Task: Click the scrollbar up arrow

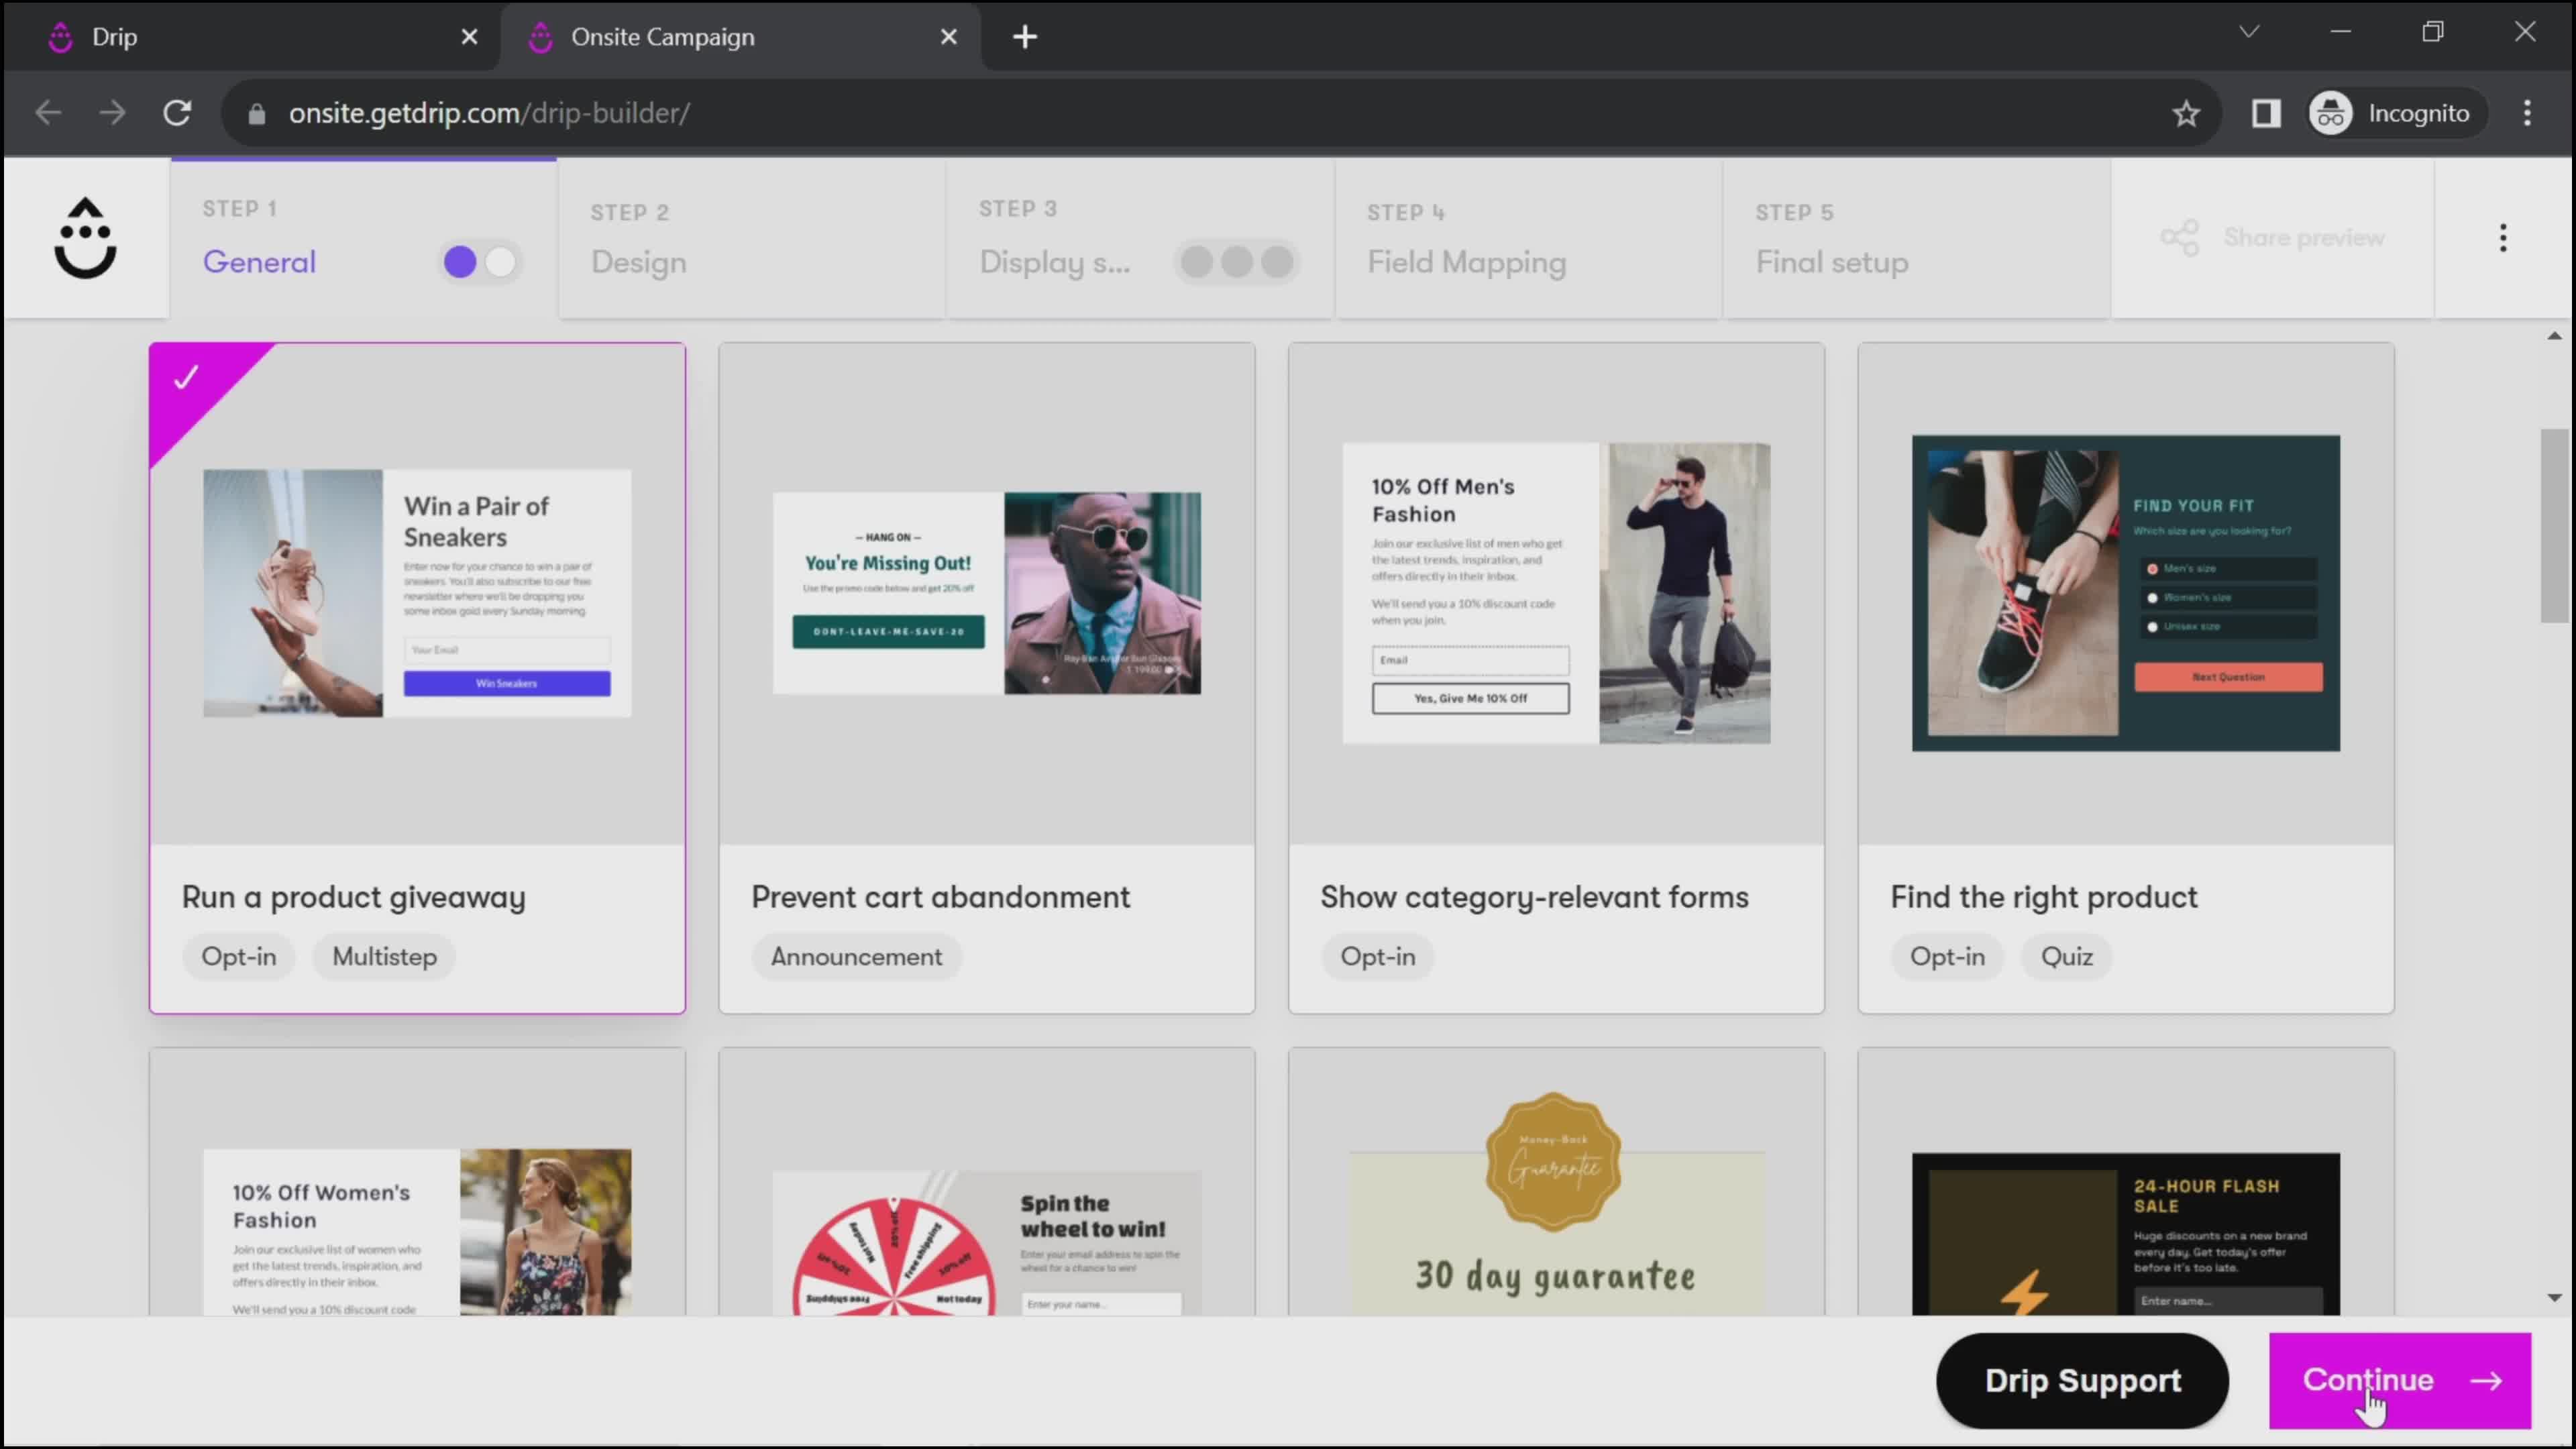Action: (2554, 336)
